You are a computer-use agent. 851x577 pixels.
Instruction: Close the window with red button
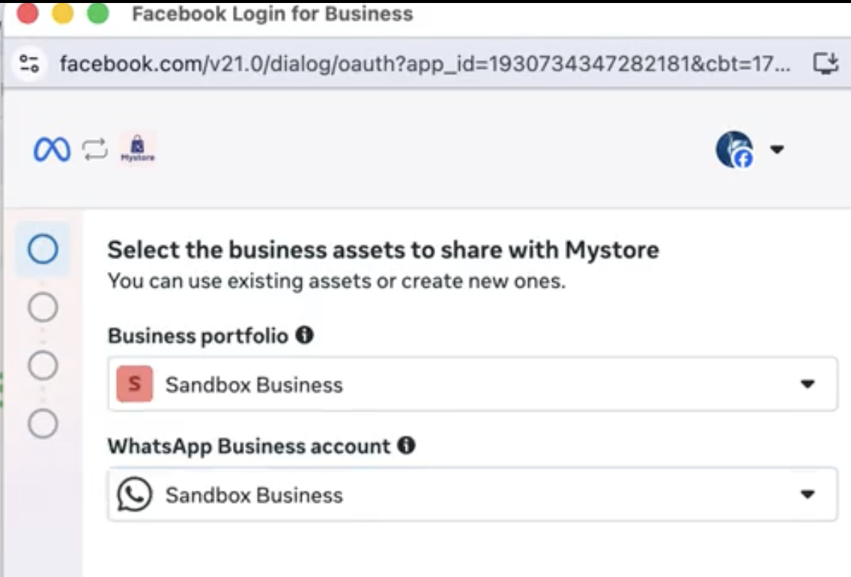[28, 13]
